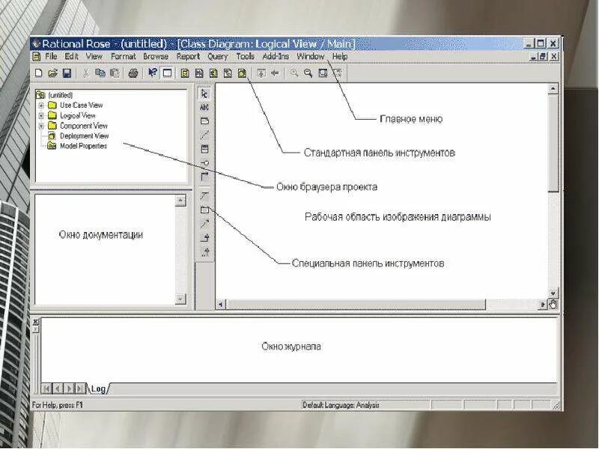
Task: Select the Generalization tool
Action: [x=204, y=238]
